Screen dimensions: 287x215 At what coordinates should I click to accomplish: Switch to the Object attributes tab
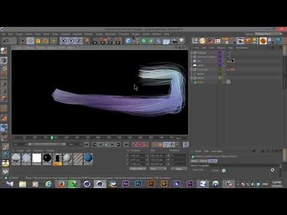coord(213,161)
